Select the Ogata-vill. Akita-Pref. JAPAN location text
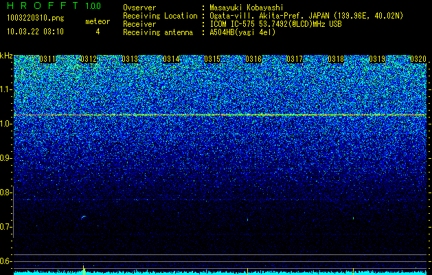 [306, 16]
